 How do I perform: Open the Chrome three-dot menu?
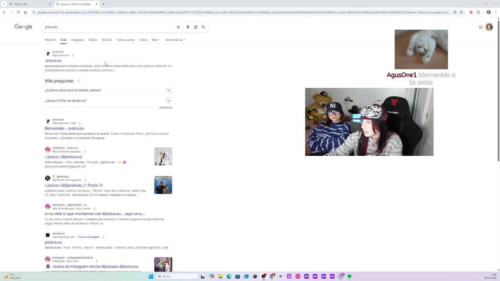(x=496, y=12)
